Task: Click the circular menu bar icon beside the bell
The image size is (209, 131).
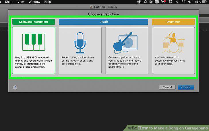Action: tap(151, 2)
